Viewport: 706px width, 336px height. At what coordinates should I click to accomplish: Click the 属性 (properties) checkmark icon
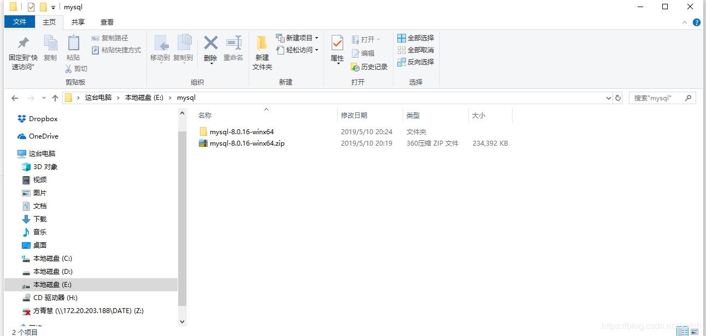[x=337, y=43]
